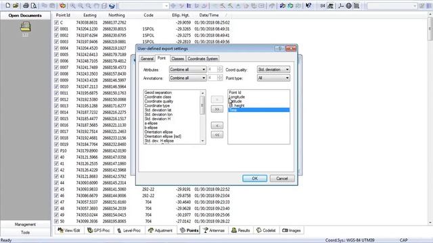Image resolution: width=433 pixels, height=243 pixels.
Task: Click the '>>' add-all fields button
Action: point(217,109)
